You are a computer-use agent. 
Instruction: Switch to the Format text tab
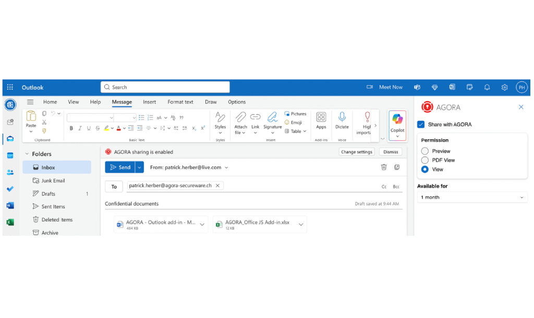180,102
